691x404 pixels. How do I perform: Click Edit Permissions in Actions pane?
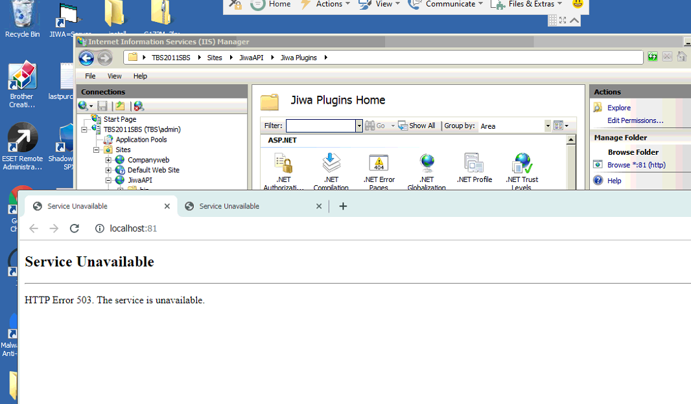click(x=635, y=120)
